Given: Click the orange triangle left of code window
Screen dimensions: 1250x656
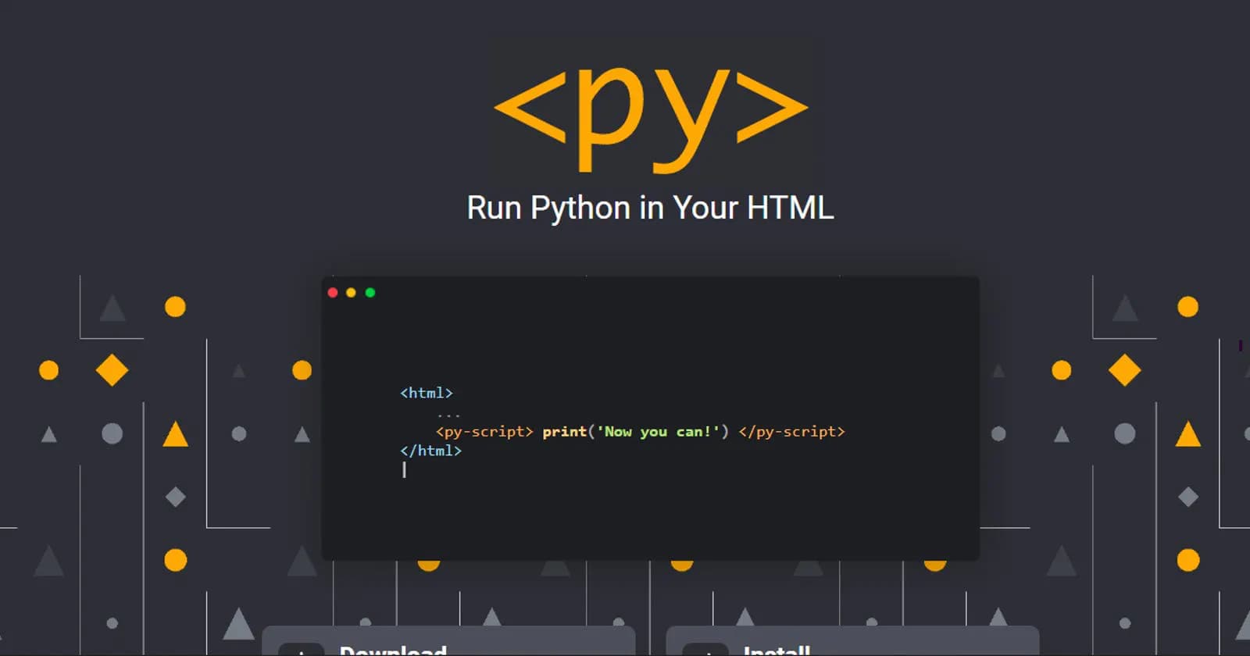Looking at the screenshot, I should [x=175, y=435].
